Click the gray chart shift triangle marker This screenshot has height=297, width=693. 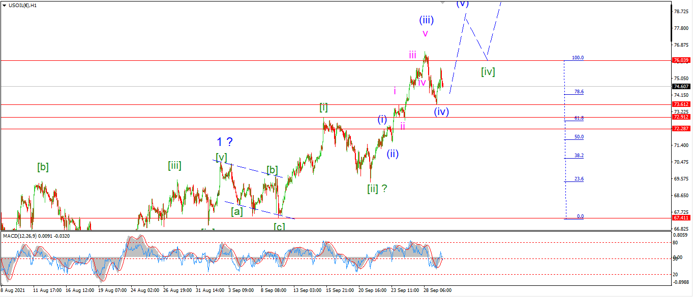(x=442, y=3)
